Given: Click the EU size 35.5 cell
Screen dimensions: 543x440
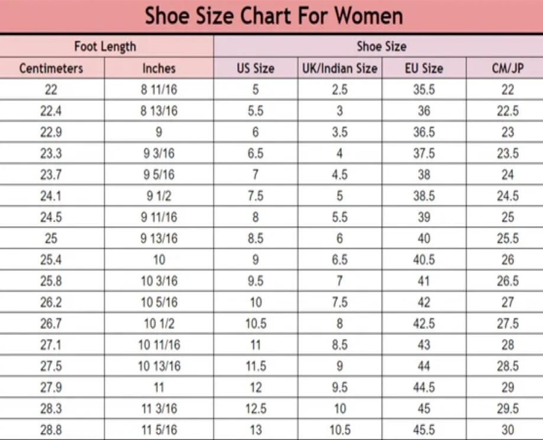Looking at the screenshot, I should tap(424, 90).
